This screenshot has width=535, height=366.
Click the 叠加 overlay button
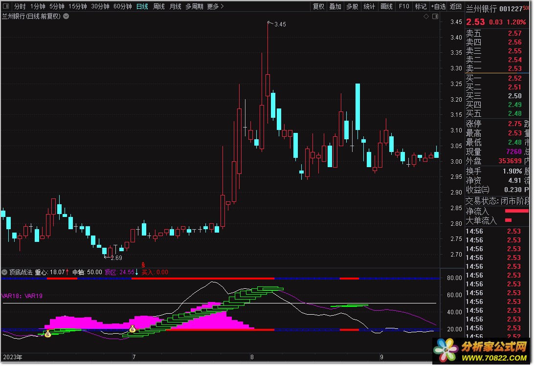pos(335,6)
